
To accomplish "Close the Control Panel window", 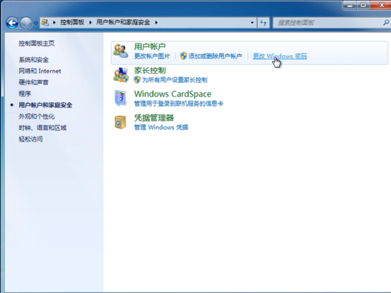I will pyautogui.click(x=381, y=5).
